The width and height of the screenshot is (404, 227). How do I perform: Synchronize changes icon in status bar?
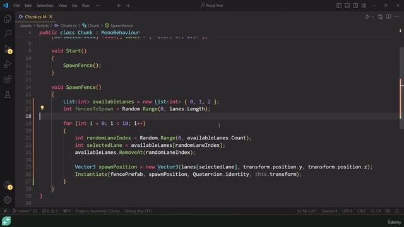35,211
